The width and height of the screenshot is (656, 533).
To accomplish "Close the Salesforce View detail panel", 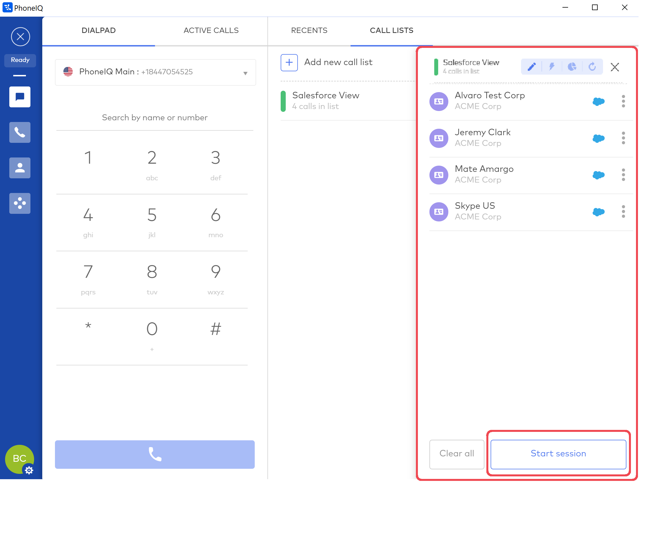I will pos(615,67).
